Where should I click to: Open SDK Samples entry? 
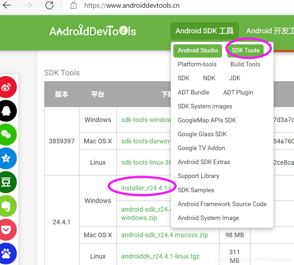(196, 190)
